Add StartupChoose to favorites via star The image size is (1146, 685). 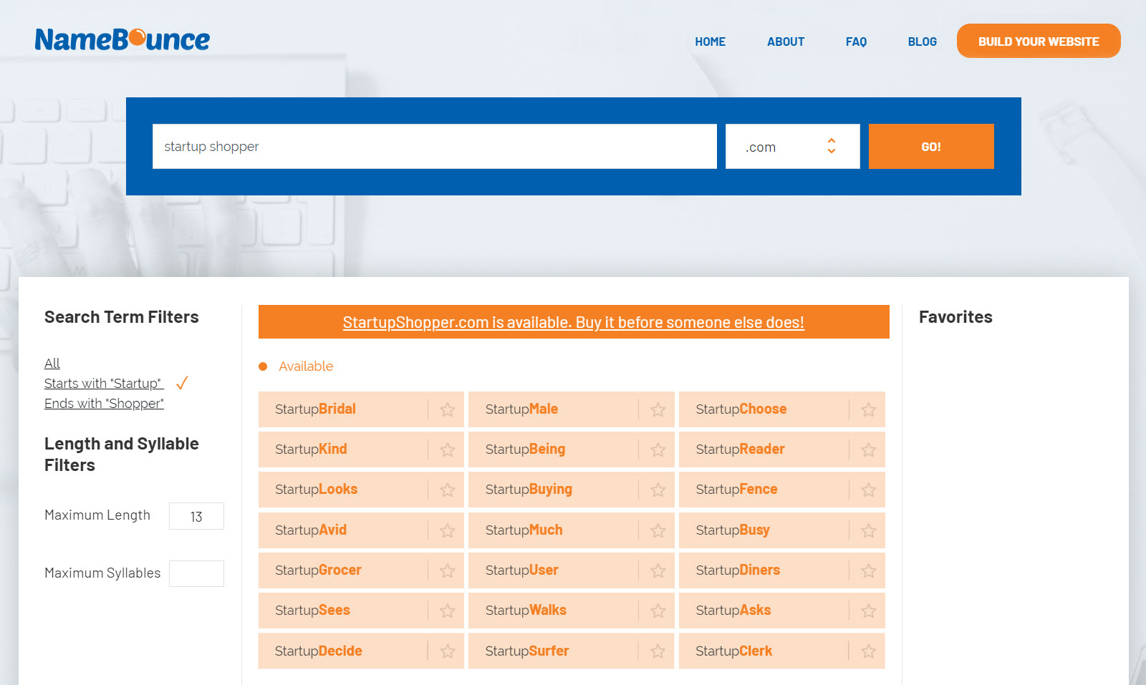click(x=869, y=409)
